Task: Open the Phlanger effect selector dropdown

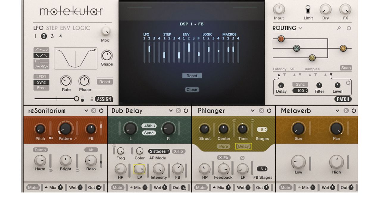Action: point(253,111)
